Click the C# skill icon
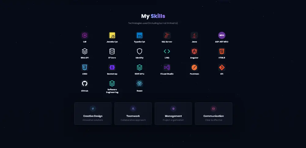 pos(85,35)
